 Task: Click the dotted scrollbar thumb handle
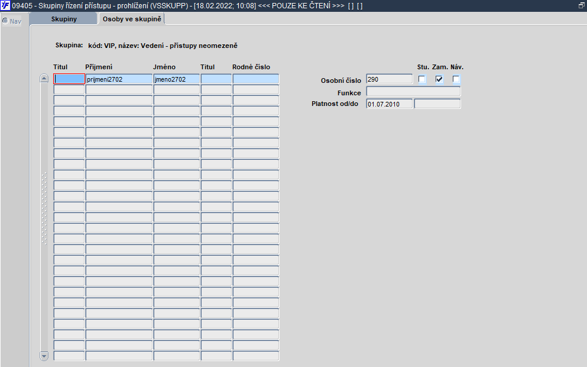coord(44,208)
